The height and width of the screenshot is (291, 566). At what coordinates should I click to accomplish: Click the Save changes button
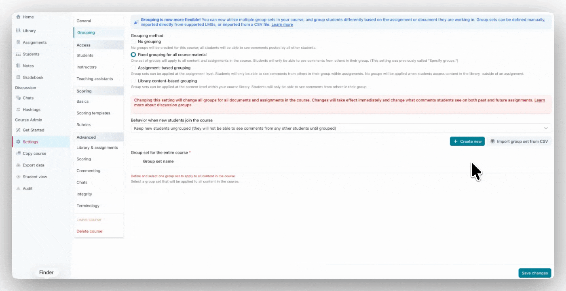pos(534,273)
